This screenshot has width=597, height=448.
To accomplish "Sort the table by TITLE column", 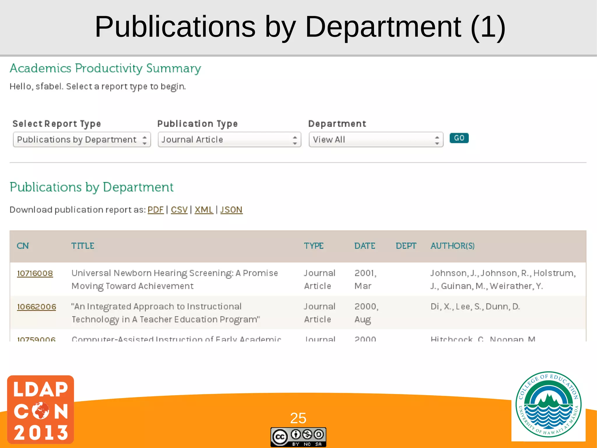I will click(x=83, y=246).
